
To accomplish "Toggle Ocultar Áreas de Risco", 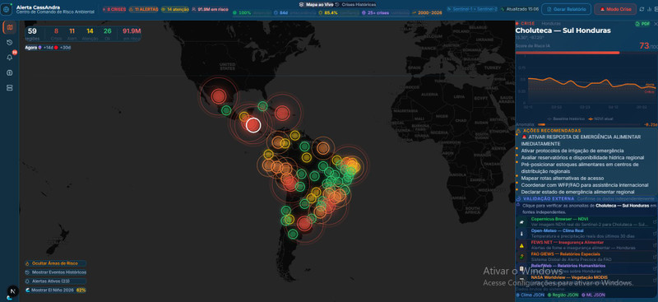I will coord(55,263).
